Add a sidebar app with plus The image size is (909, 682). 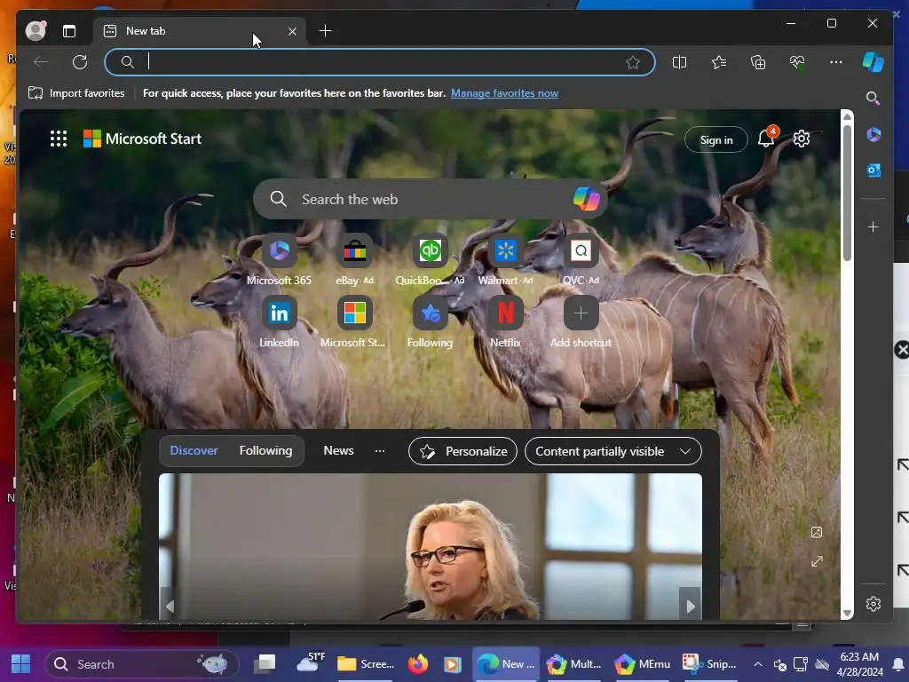point(873,226)
